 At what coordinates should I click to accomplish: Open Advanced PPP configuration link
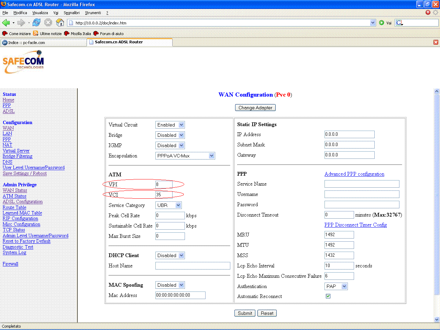coord(354,174)
